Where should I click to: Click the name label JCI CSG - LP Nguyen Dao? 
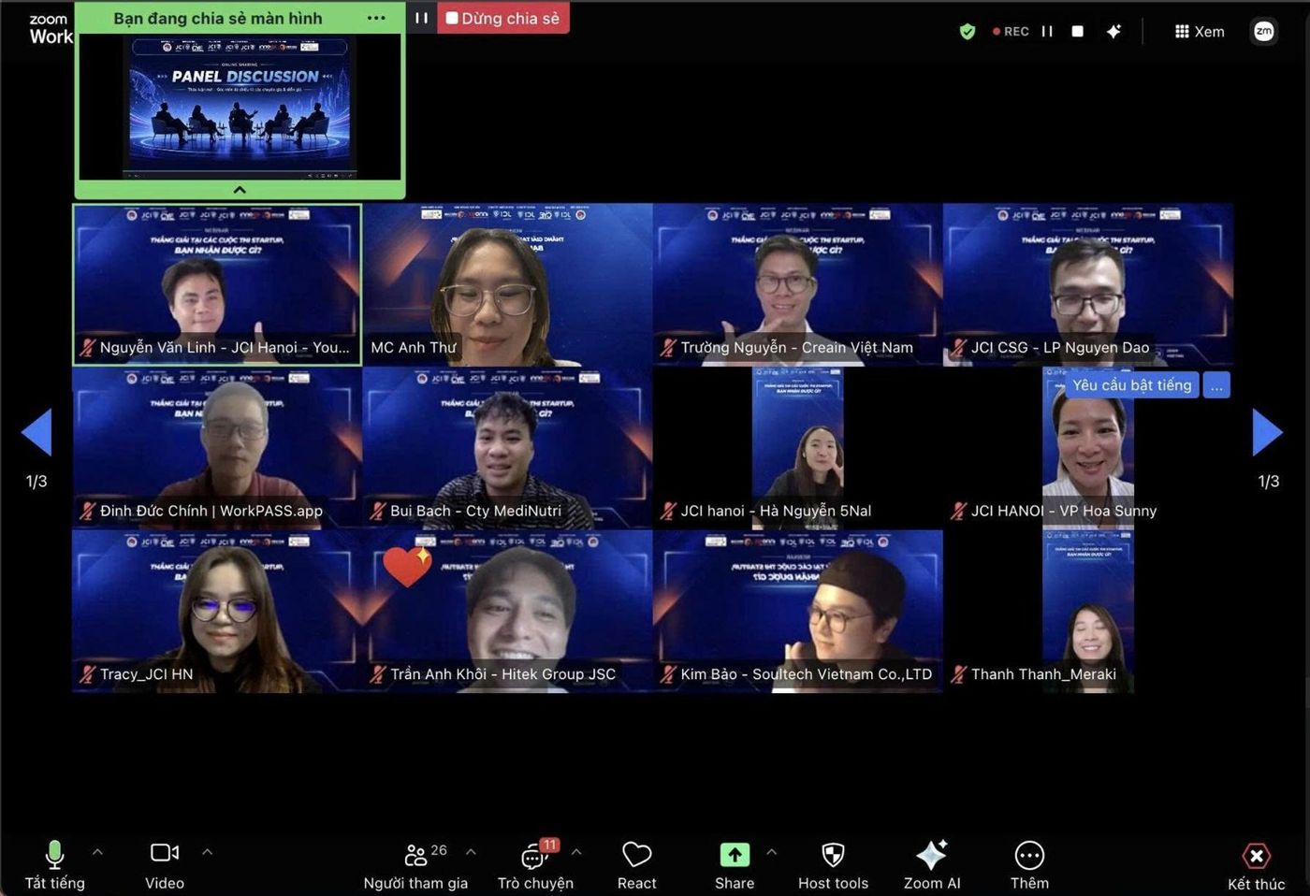coord(1060,348)
